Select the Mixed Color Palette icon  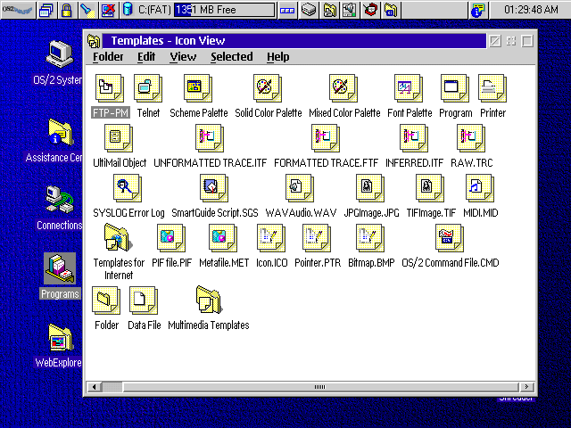pos(343,88)
